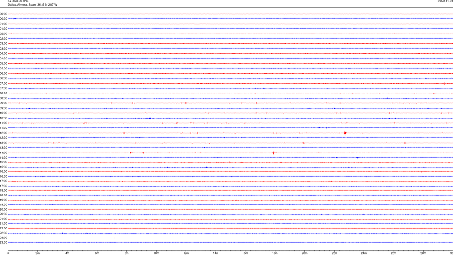Click the red blip on the 13:00 trace near 20m
The width and height of the screenshot is (453, 255).
(x=303, y=143)
